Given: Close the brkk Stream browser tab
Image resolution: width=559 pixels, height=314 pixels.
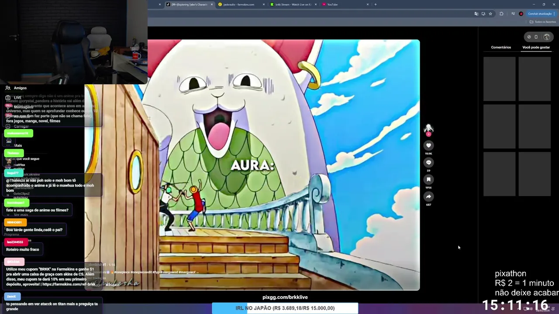Looking at the screenshot, I should tap(316, 4).
